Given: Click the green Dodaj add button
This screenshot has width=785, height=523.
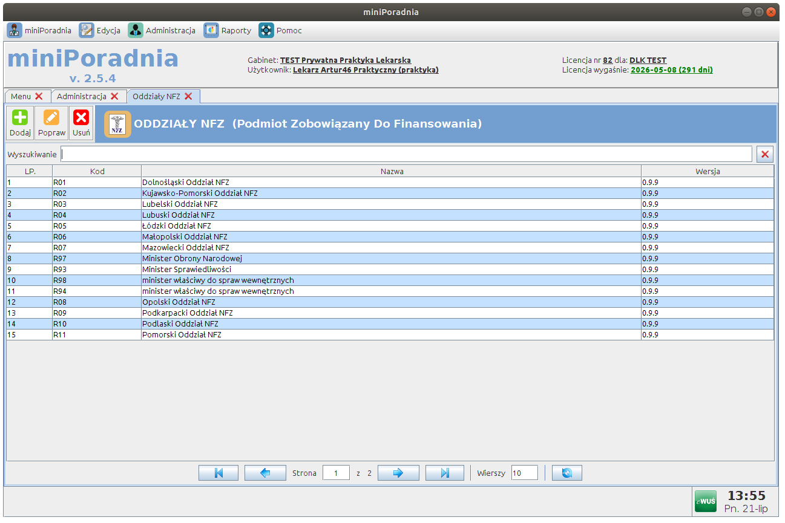Looking at the screenshot, I should (20, 123).
